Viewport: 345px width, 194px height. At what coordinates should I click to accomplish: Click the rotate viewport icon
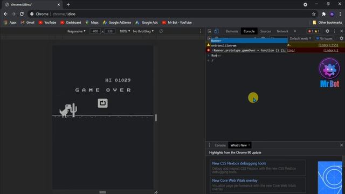tap(161, 31)
